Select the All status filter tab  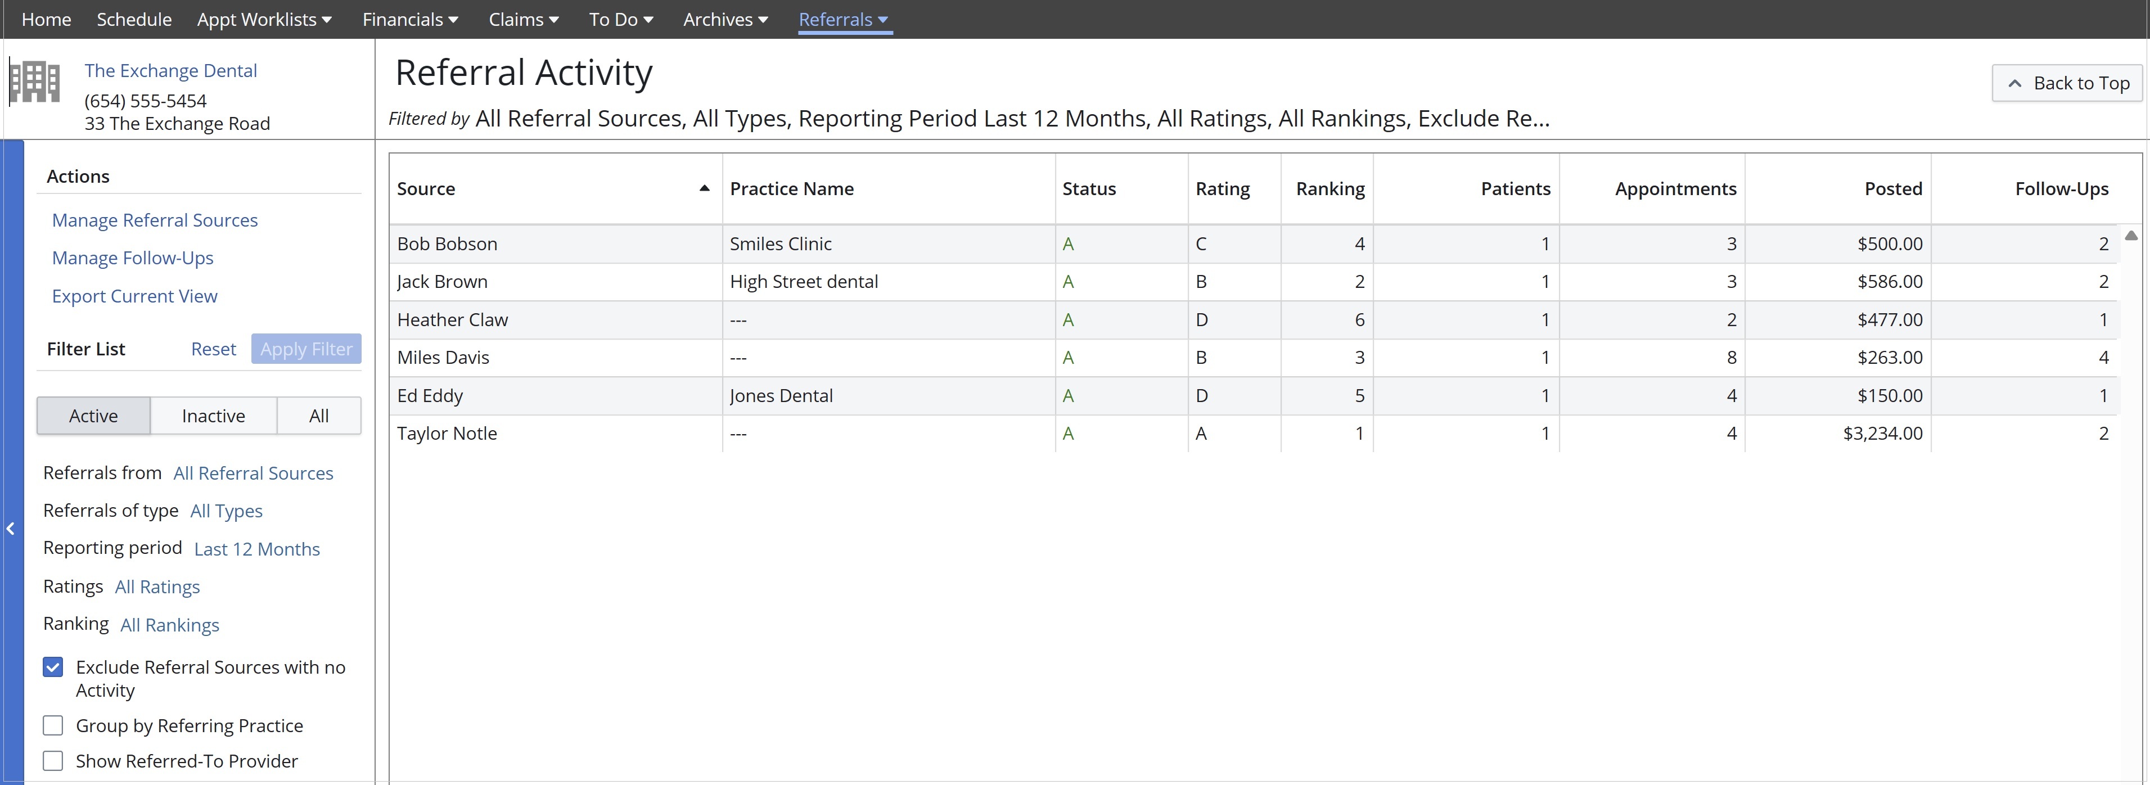319,416
